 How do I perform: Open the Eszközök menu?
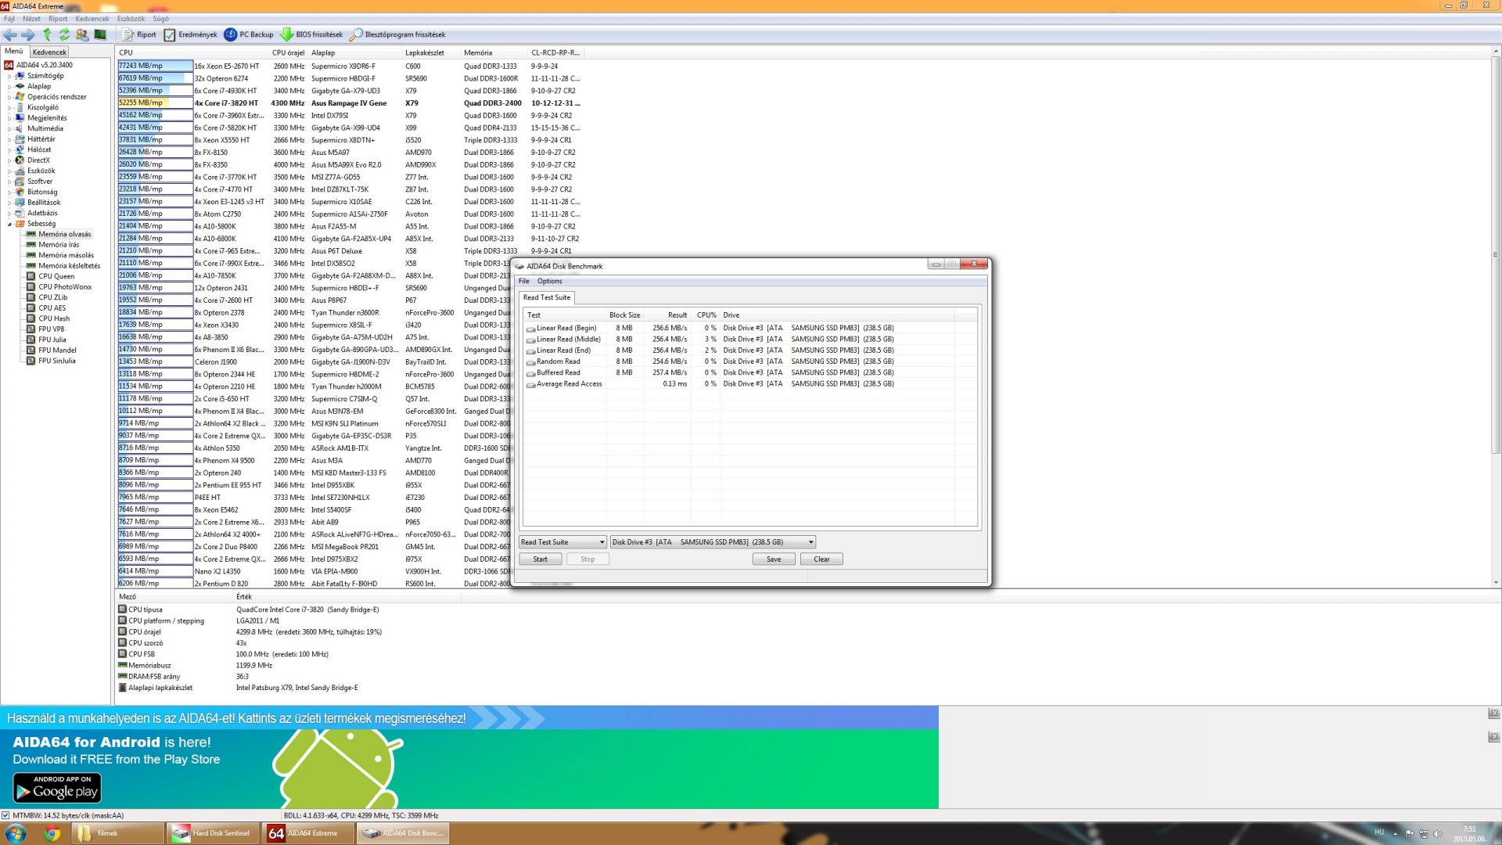pyautogui.click(x=131, y=19)
